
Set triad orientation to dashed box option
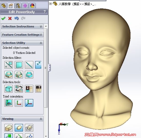[x=19, y=103]
